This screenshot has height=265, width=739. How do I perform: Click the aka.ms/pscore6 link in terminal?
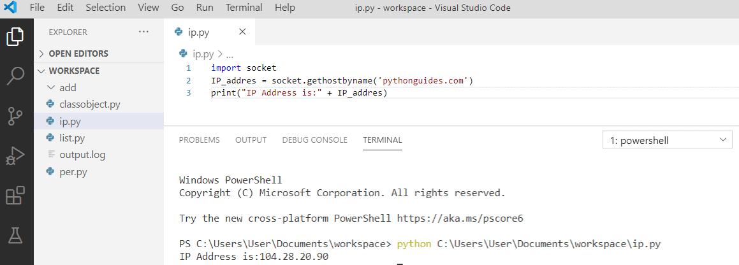pos(460,218)
